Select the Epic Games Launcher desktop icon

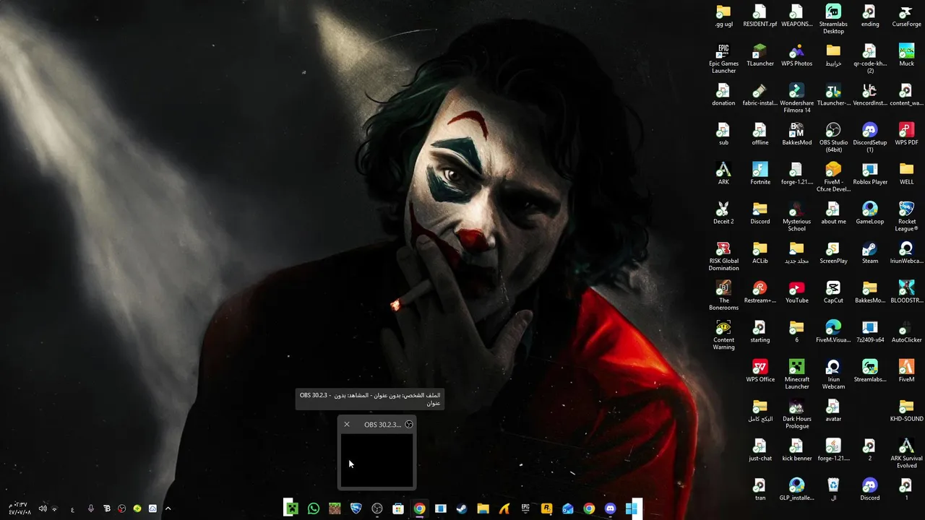click(x=723, y=59)
